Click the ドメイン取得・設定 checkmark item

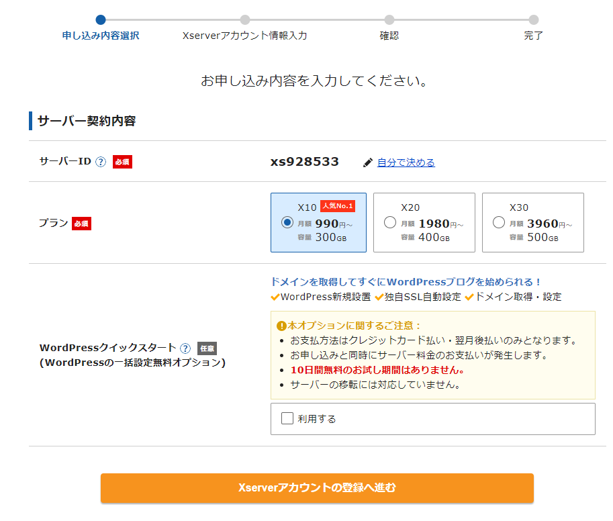tap(514, 297)
